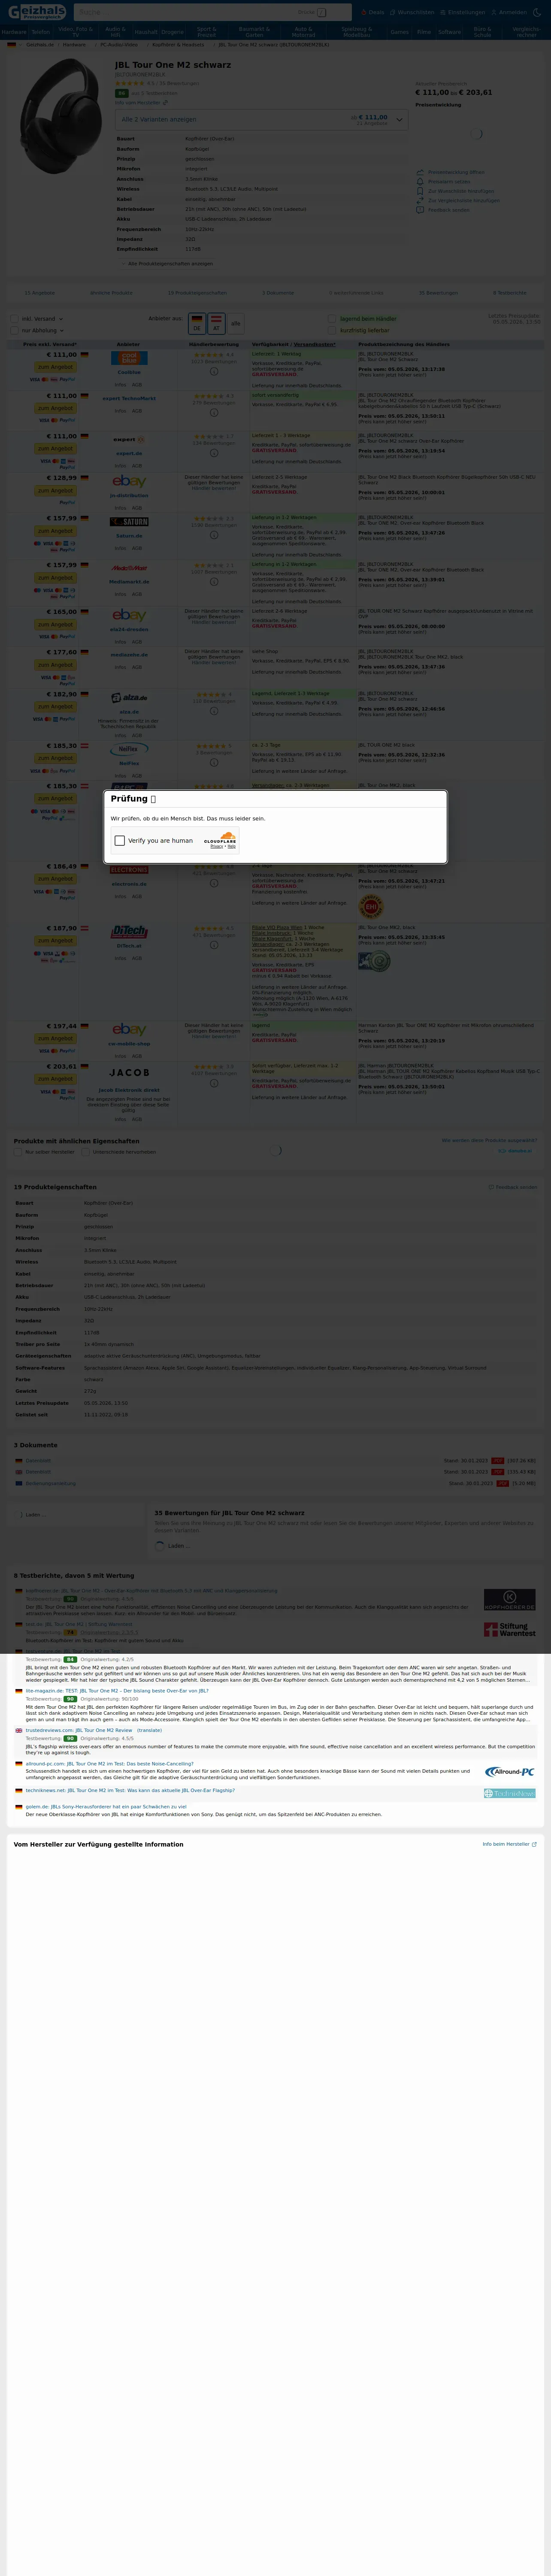
Task: Open the JACOB shop logo
Action: [x=129, y=1072]
